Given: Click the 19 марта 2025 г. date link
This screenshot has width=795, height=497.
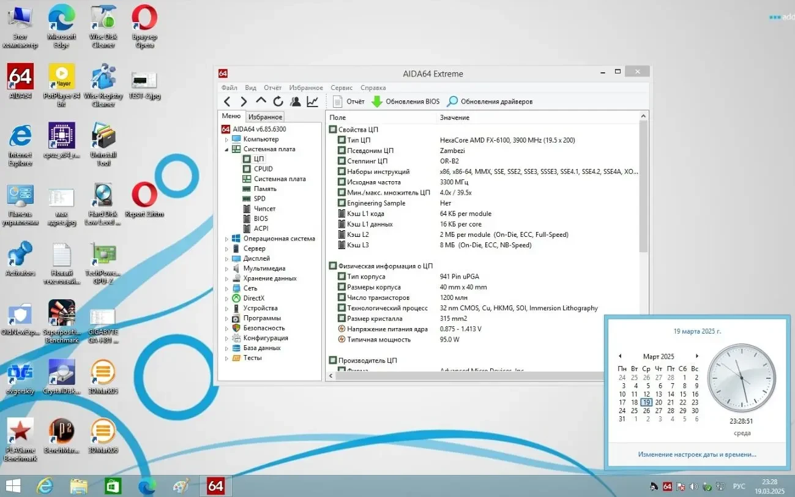Looking at the screenshot, I should tap(697, 331).
